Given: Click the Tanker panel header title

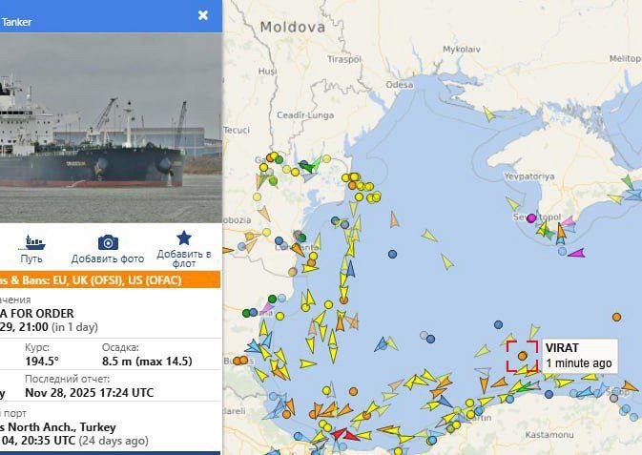Looking at the screenshot, I should [x=16, y=22].
